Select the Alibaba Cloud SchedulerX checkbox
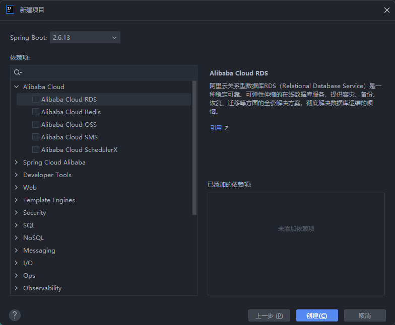Screen dimensions: 395x325 coord(36,149)
